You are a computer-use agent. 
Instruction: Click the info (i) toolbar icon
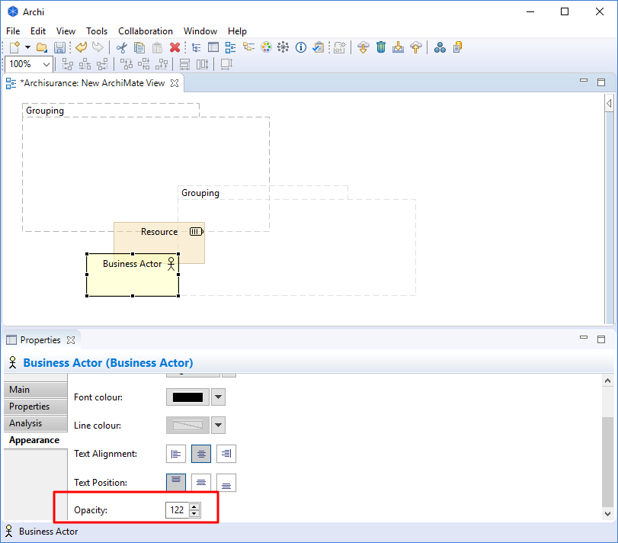pyautogui.click(x=300, y=47)
